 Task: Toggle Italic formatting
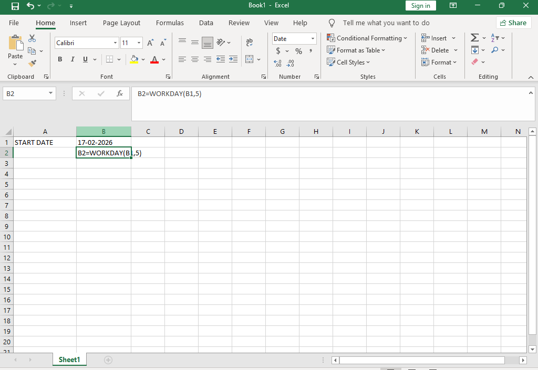[x=73, y=59]
